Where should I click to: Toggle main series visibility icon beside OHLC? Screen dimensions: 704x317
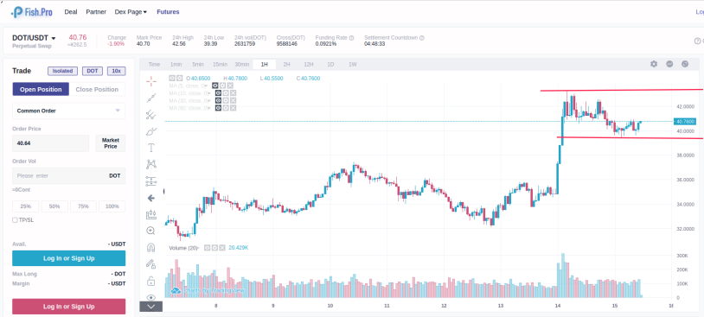tap(172, 78)
